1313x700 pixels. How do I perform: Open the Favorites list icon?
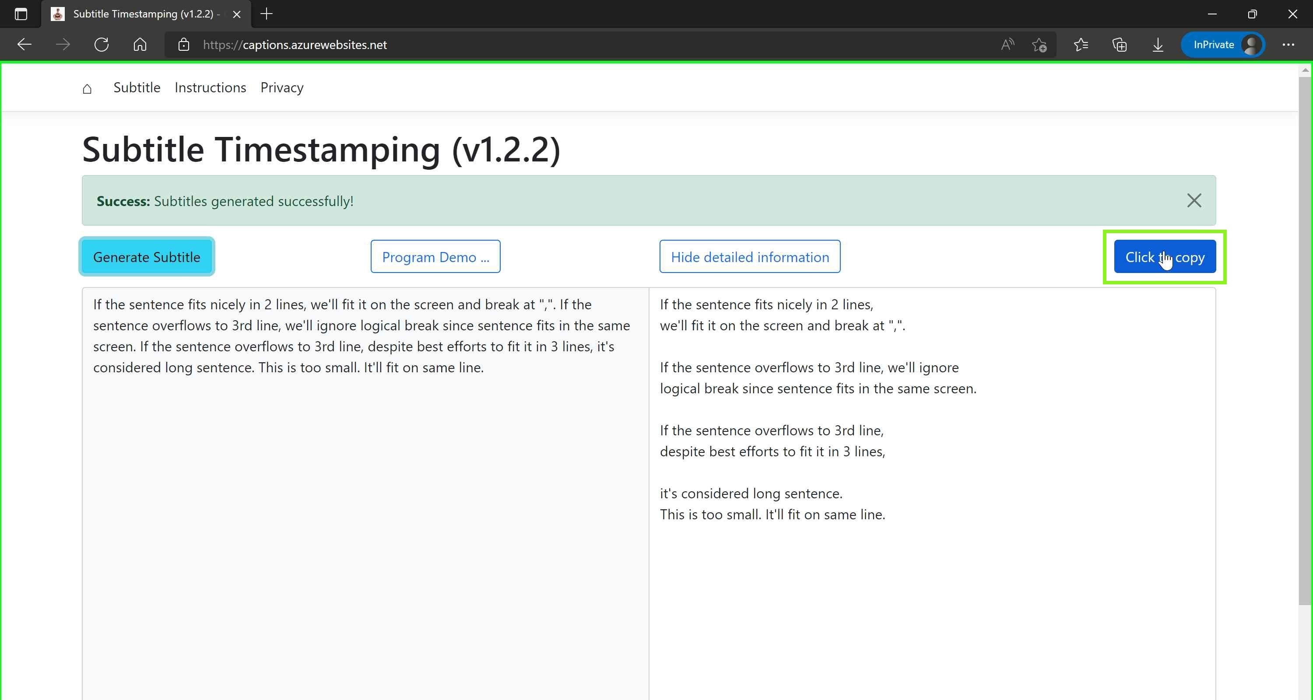click(1081, 45)
